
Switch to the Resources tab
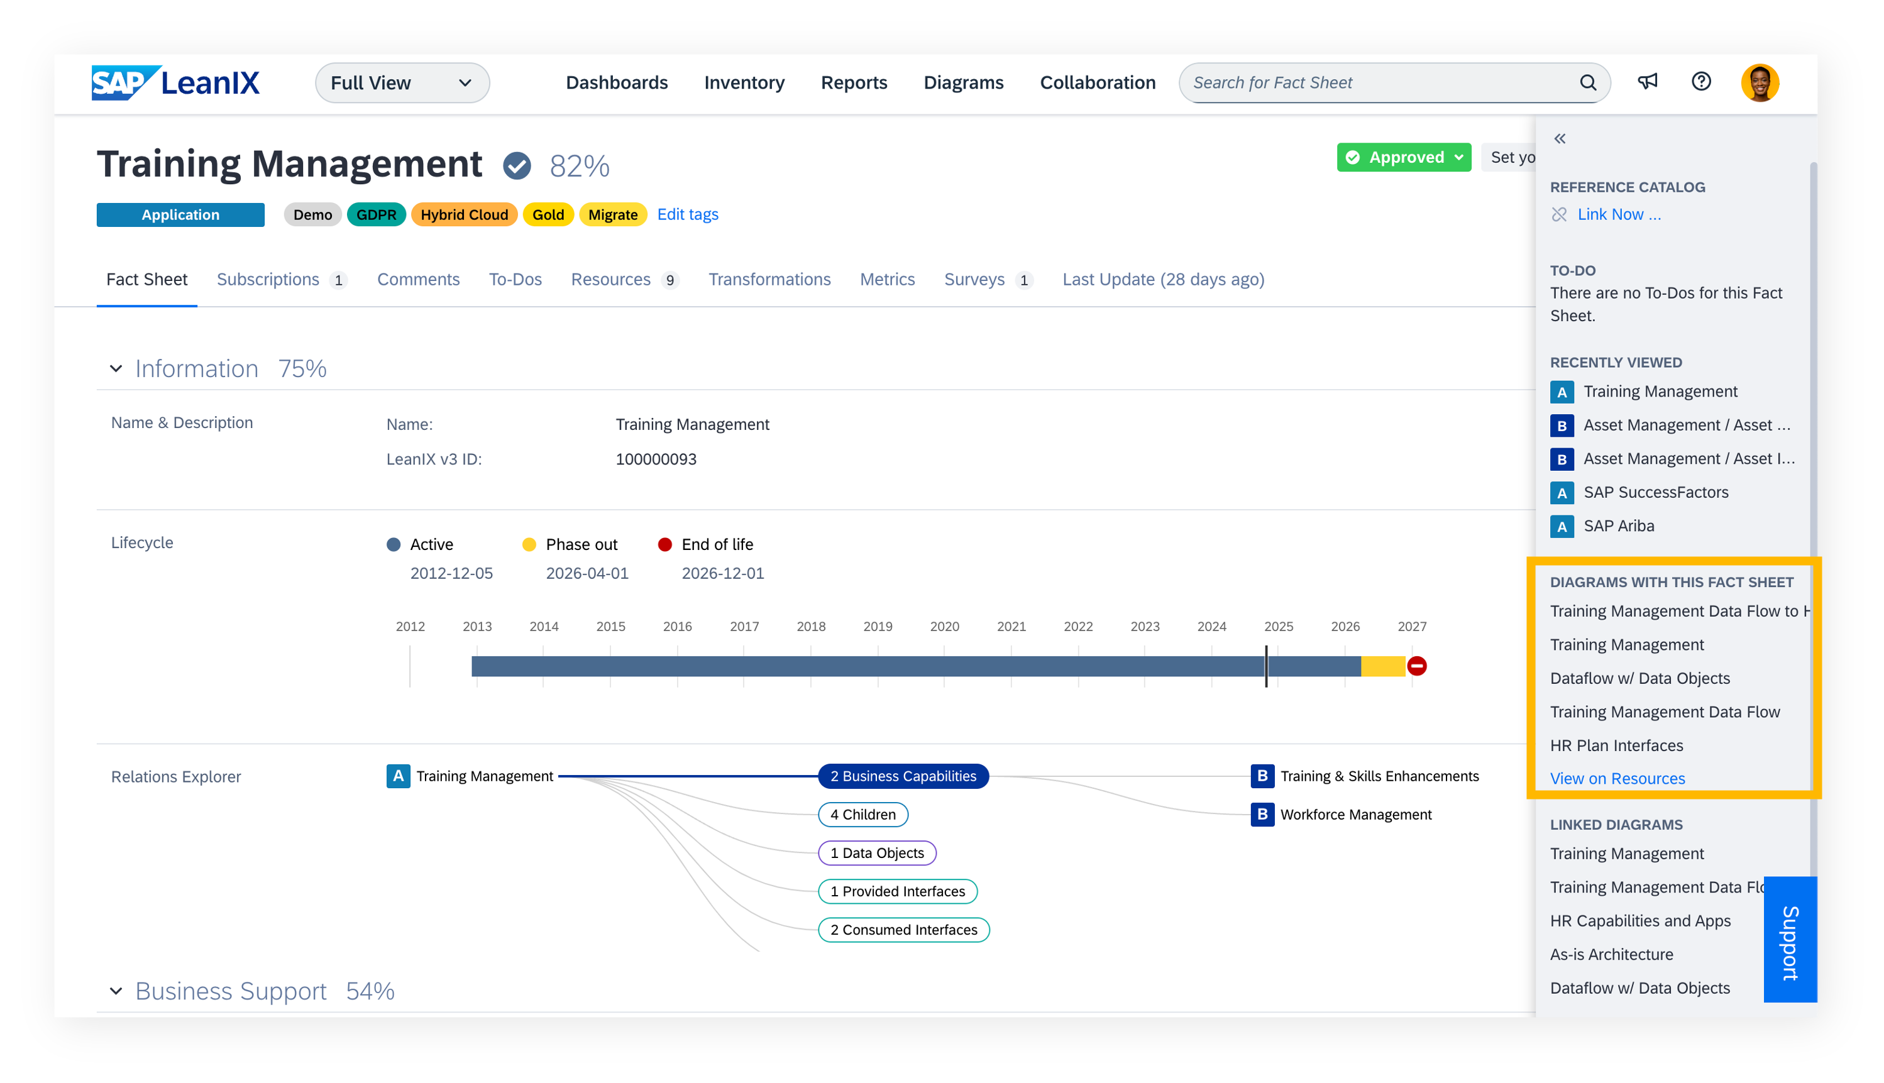tap(624, 280)
